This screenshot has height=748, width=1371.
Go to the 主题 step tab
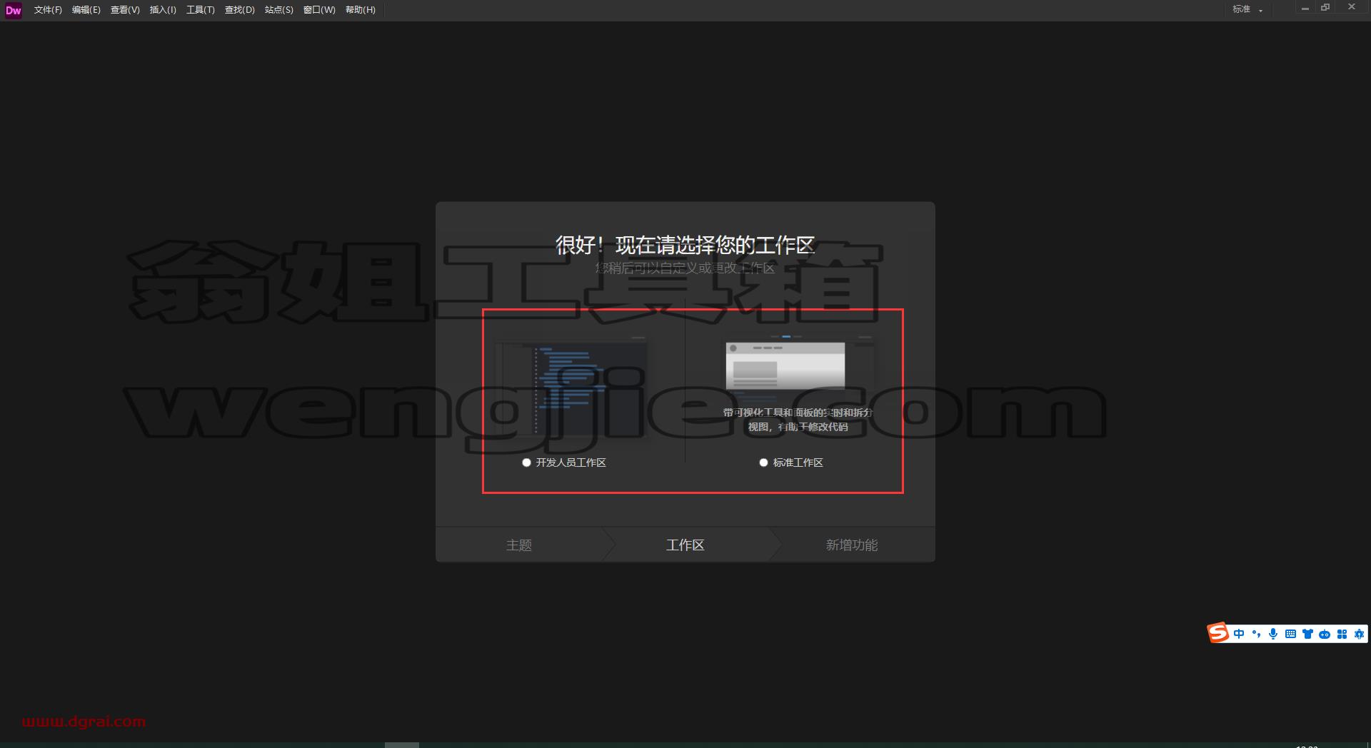coord(519,545)
